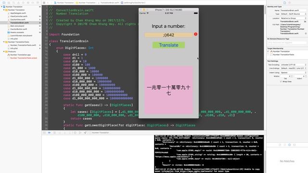Screen dimensions: 308x173
Task: Collapse the Number Translation source group
Action: pyautogui.click(x=4, y=10)
